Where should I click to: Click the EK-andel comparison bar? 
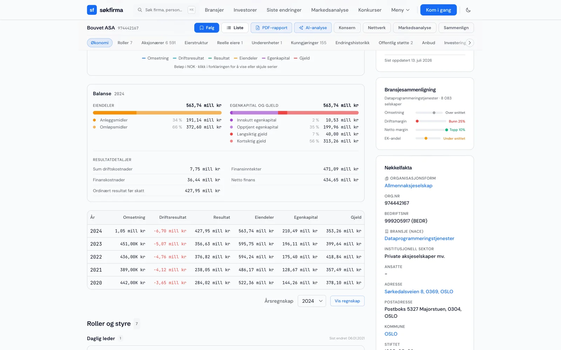428,138
